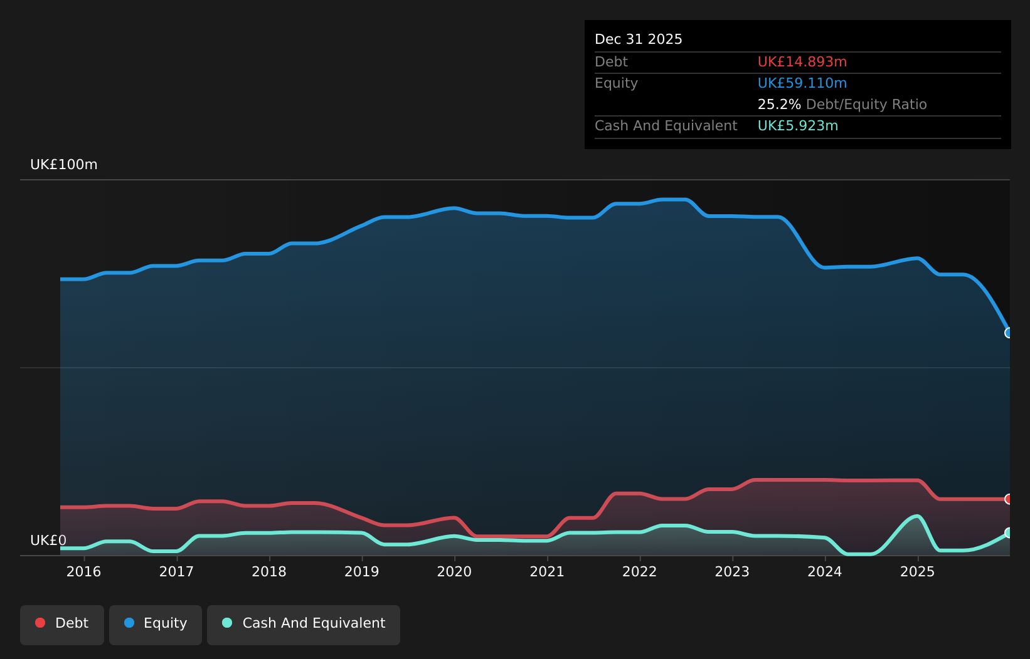
Task: Click the UK£100m y-axis label
Action: (64, 165)
